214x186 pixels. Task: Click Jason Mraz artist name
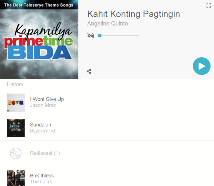coord(43,105)
